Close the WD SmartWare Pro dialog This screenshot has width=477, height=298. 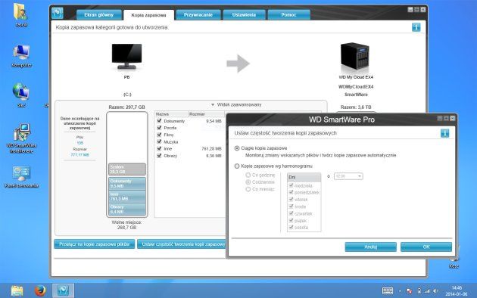(x=452, y=118)
